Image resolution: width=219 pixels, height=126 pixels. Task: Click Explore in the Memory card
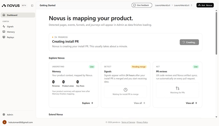(87, 103)
